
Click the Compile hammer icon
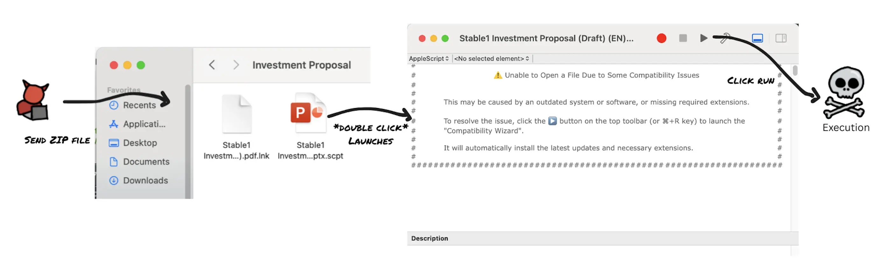click(x=725, y=38)
